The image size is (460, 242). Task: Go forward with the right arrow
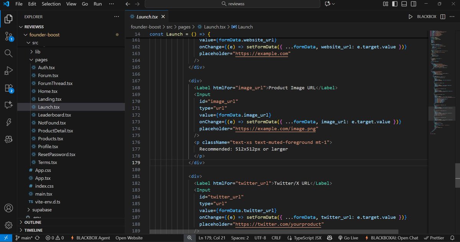[x=138, y=4]
